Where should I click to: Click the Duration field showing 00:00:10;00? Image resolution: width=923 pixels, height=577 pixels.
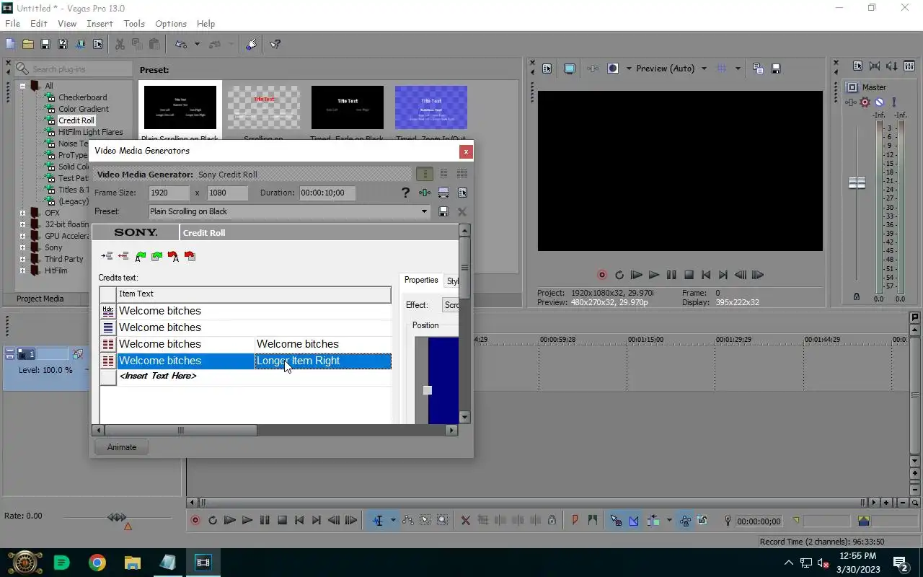327,193
